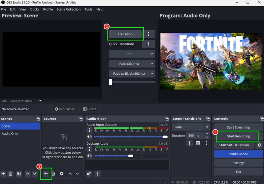Viewport: 264px width, 184px height.
Task: Open the Docks menu
Action: pos(35,9)
